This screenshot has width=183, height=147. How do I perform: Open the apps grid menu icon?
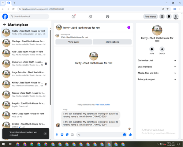(x=162, y=17)
